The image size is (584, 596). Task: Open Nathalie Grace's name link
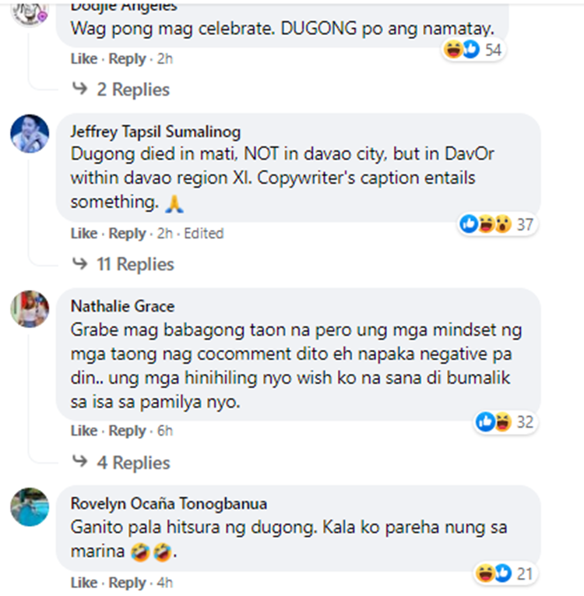click(x=122, y=306)
